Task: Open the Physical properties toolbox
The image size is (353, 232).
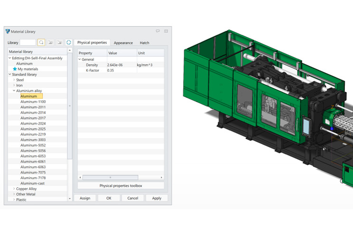Action: pyautogui.click(x=121, y=185)
